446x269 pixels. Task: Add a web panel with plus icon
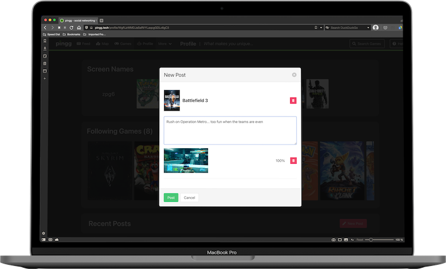click(45, 79)
